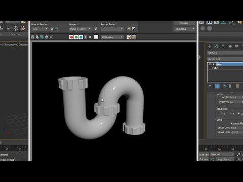Screen dimensions: 243x182
Task: Select Z as the Bend Axis
Action: click(238, 114)
